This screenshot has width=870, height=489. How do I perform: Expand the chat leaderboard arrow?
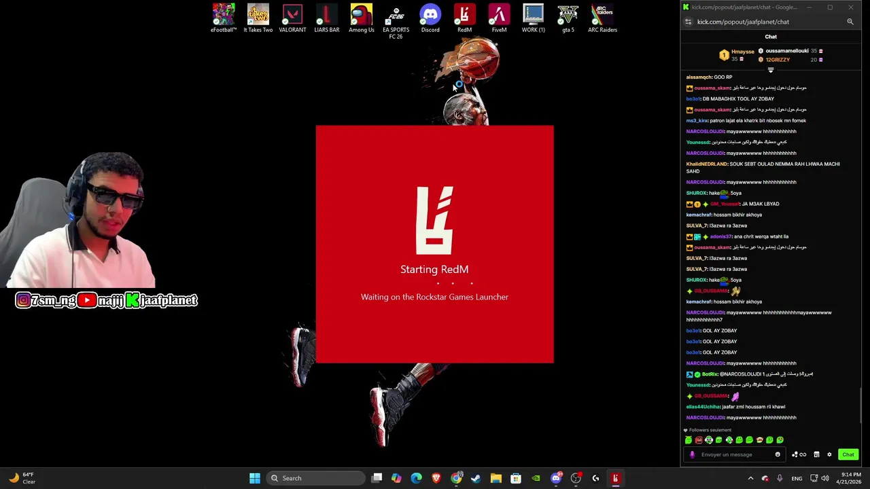(x=771, y=70)
